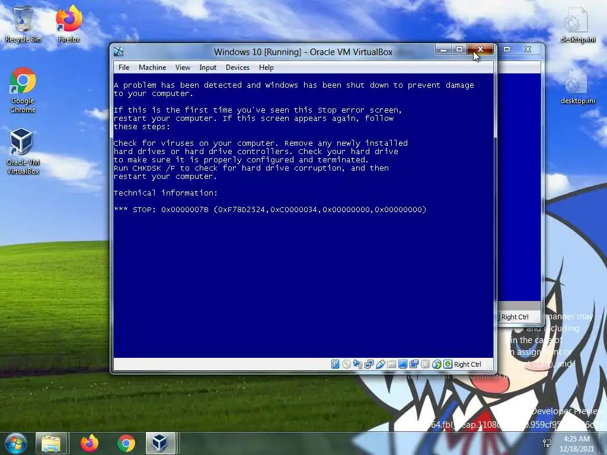
Task: Click Right Ctrl label in background VM window
Action: (x=515, y=317)
